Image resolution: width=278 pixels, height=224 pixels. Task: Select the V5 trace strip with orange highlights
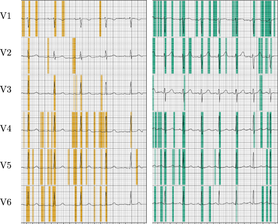click(x=84, y=167)
